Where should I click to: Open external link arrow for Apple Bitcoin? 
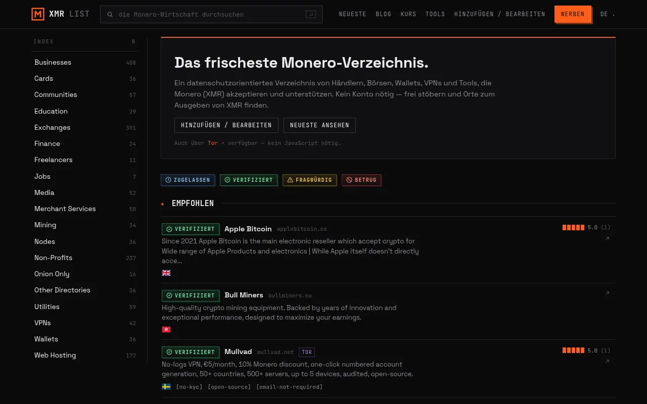(607, 238)
